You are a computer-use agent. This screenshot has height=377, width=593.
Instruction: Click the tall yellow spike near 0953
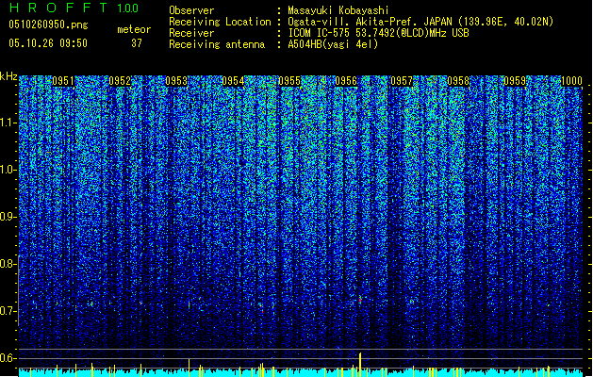(189, 368)
